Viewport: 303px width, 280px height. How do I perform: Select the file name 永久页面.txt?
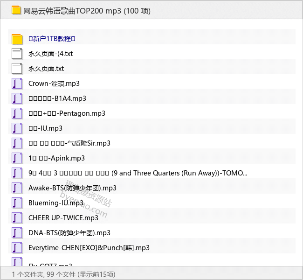46,69
